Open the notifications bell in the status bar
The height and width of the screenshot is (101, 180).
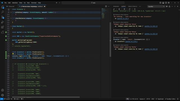coord(178,99)
